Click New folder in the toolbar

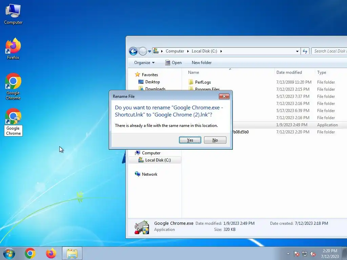[x=202, y=63]
